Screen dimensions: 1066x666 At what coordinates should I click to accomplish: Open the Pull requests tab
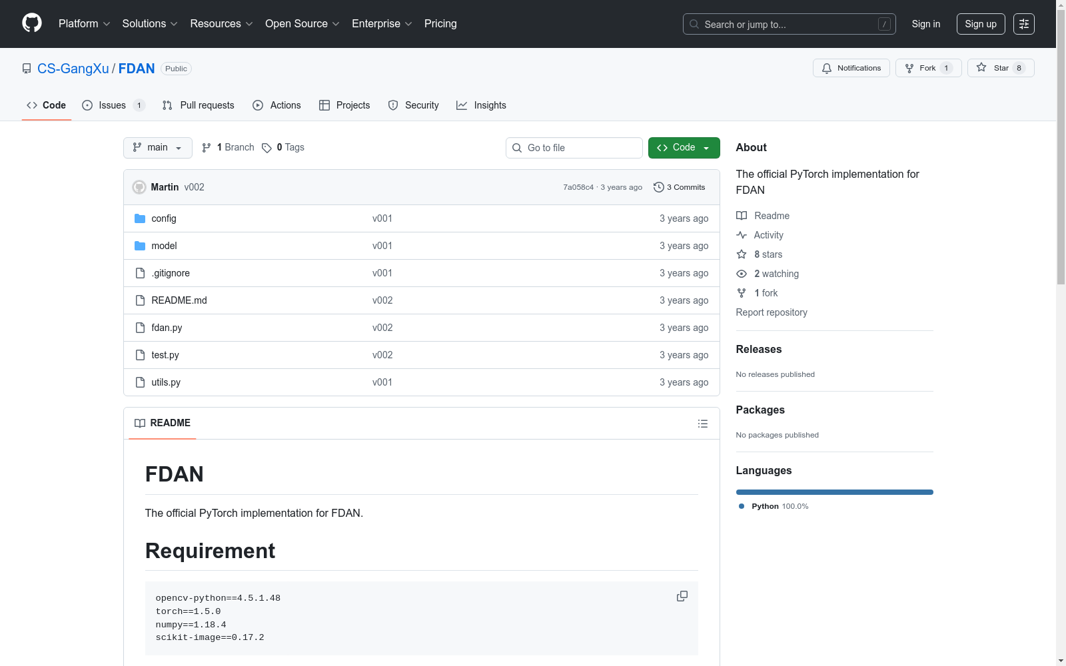tap(199, 105)
